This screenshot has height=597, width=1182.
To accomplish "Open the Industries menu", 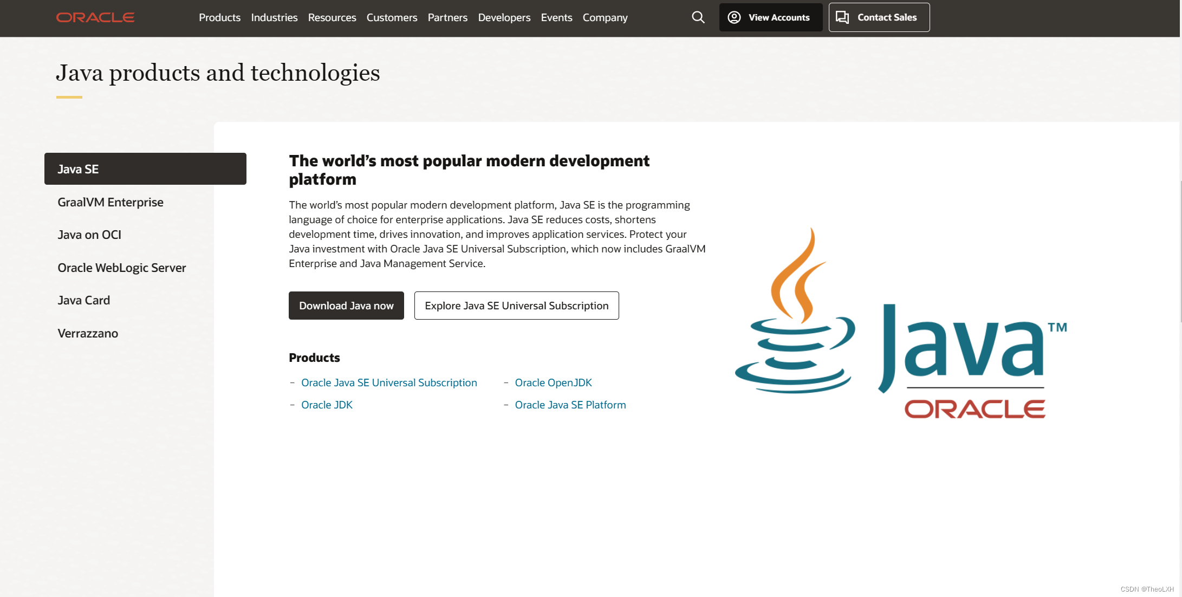I will pyautogui.click(x=274, y=17).
